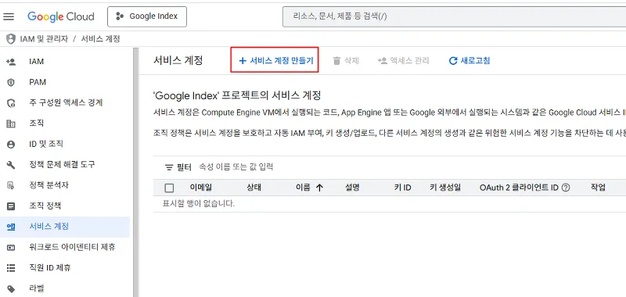Click the wrench icon for 정책 문제 해결 도구
This screenshot has width=626, height=297.
pos(11,165)
